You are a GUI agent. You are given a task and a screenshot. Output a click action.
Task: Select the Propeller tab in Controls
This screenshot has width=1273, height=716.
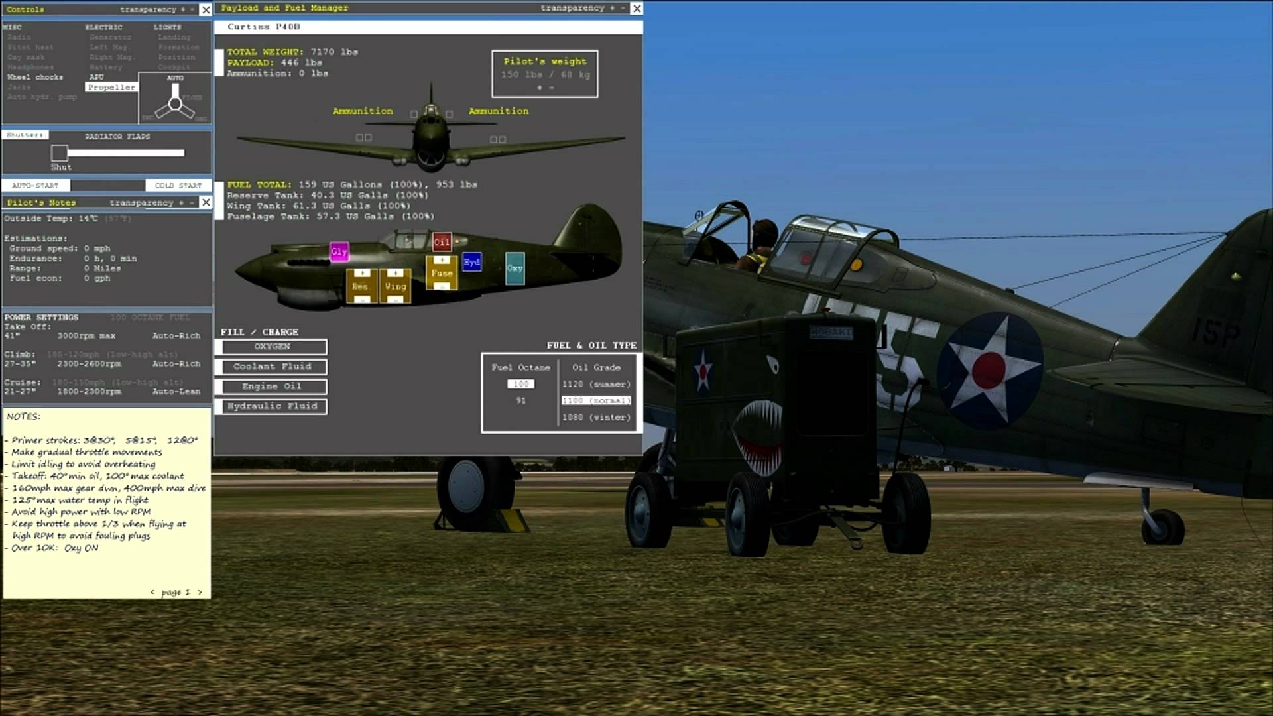tap(111, 87)
